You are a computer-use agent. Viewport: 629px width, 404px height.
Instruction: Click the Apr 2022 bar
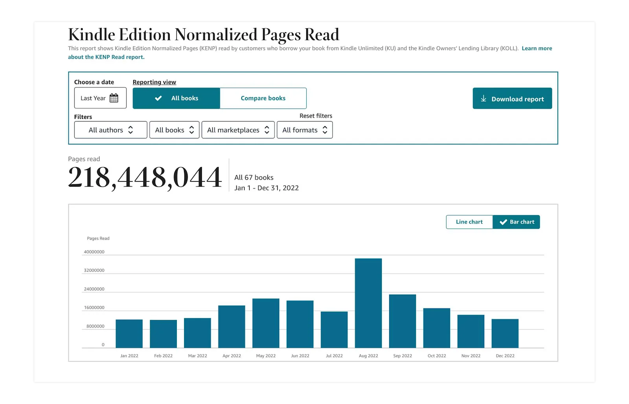[x=232, y=327]
